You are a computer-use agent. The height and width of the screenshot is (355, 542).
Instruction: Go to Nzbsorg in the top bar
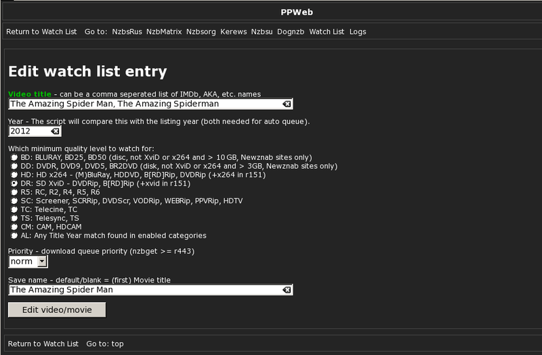pos(201,32)
